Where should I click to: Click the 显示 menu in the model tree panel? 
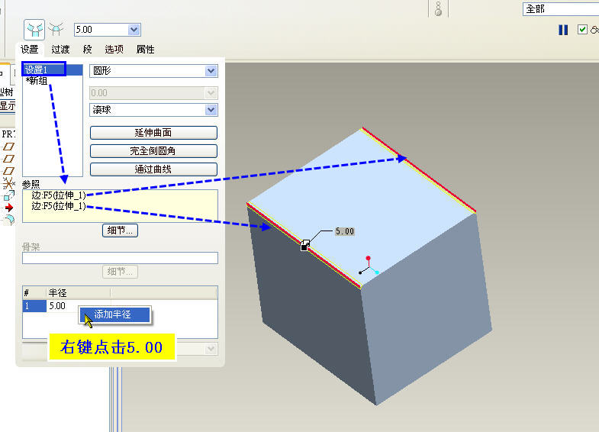(x=8, y=105)
